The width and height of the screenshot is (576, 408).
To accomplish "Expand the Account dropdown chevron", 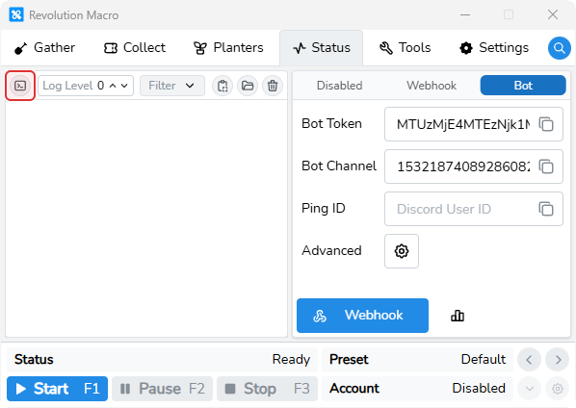I will click(x=529, y=388).
